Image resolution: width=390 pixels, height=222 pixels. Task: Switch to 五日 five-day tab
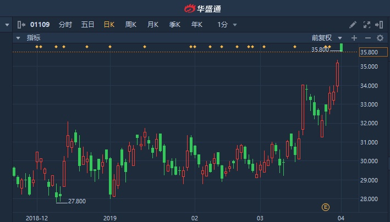click(87, 25)
